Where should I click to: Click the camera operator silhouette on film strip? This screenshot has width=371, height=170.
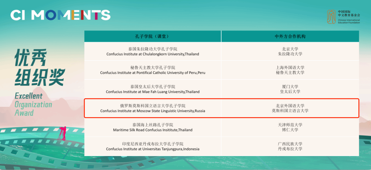coord(62,133)
